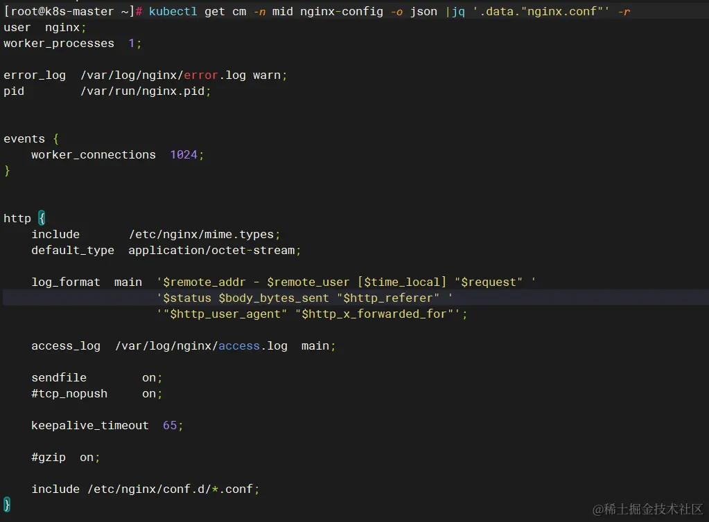The width and height of the screenshot is (709, 522).
Task: Click the /var/log/nginx/error.log path
Action: click(x=163, y=75)
